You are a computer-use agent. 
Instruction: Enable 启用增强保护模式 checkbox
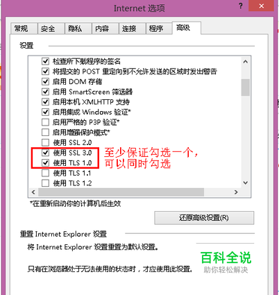[x=45, y=133]
